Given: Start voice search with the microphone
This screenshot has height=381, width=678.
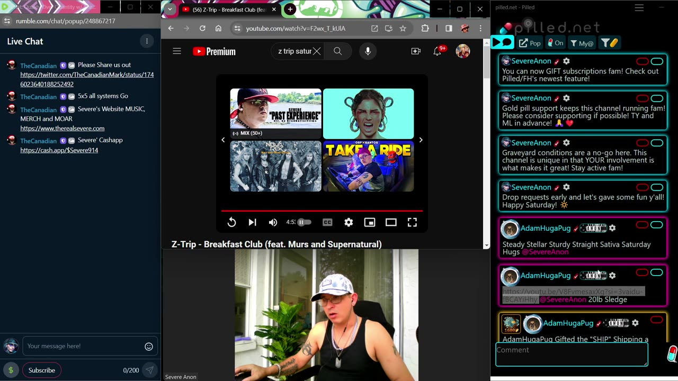Looking at the screenshot, I should (368, 51).
